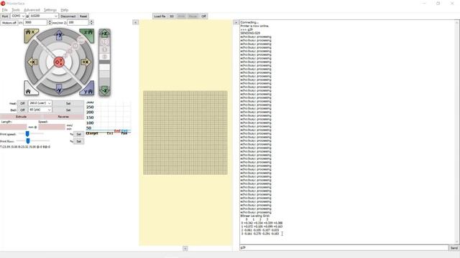Jog the head in -X direction
Viewport: 460px width, 258px height.
(32, 62)
